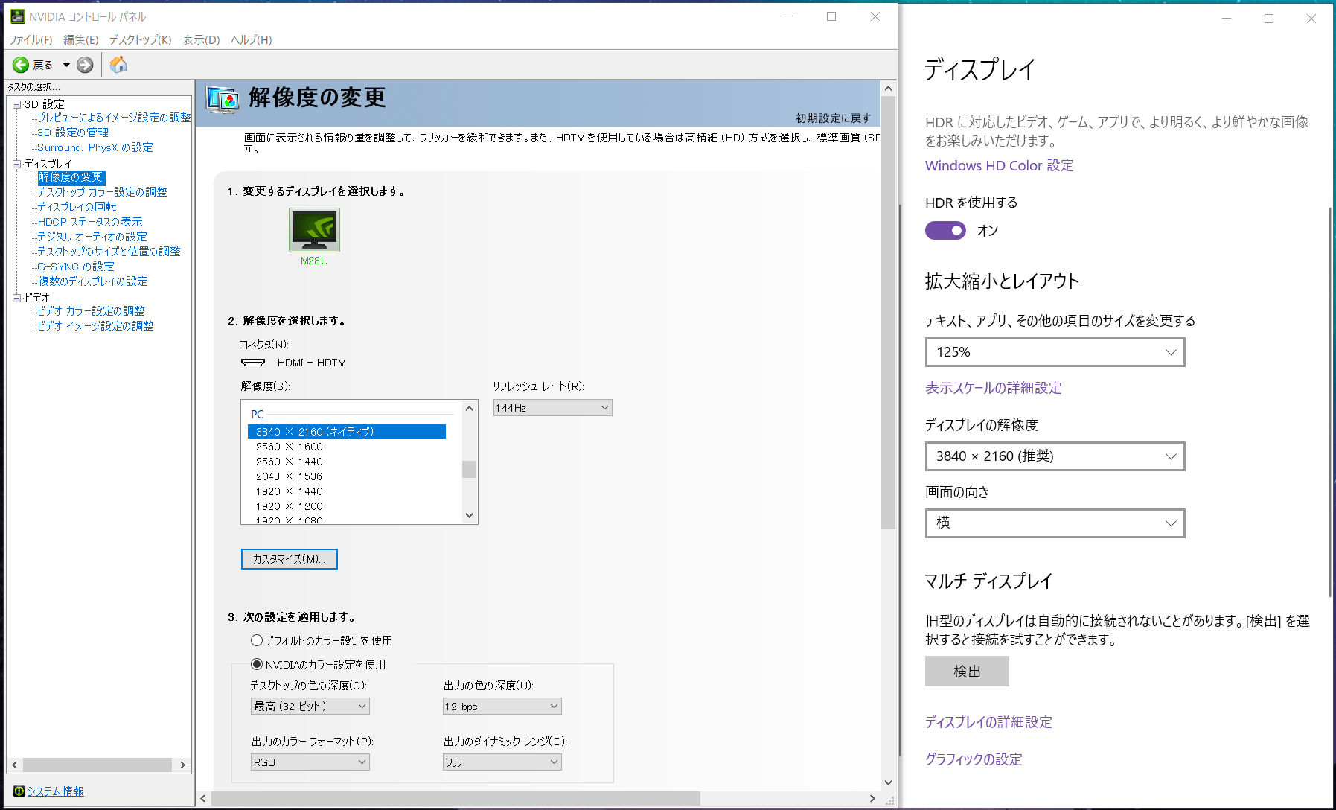Open 3840 × 2160 (推奨) resolution dropdown
This screenshot has height=810, width=1336.
pyautogui.click(x=1055, y=456)
